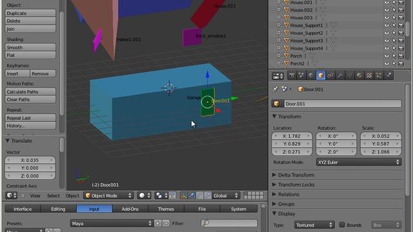Open the Texture checkerboard tab
413x232 pixels.
click(369, 76)
